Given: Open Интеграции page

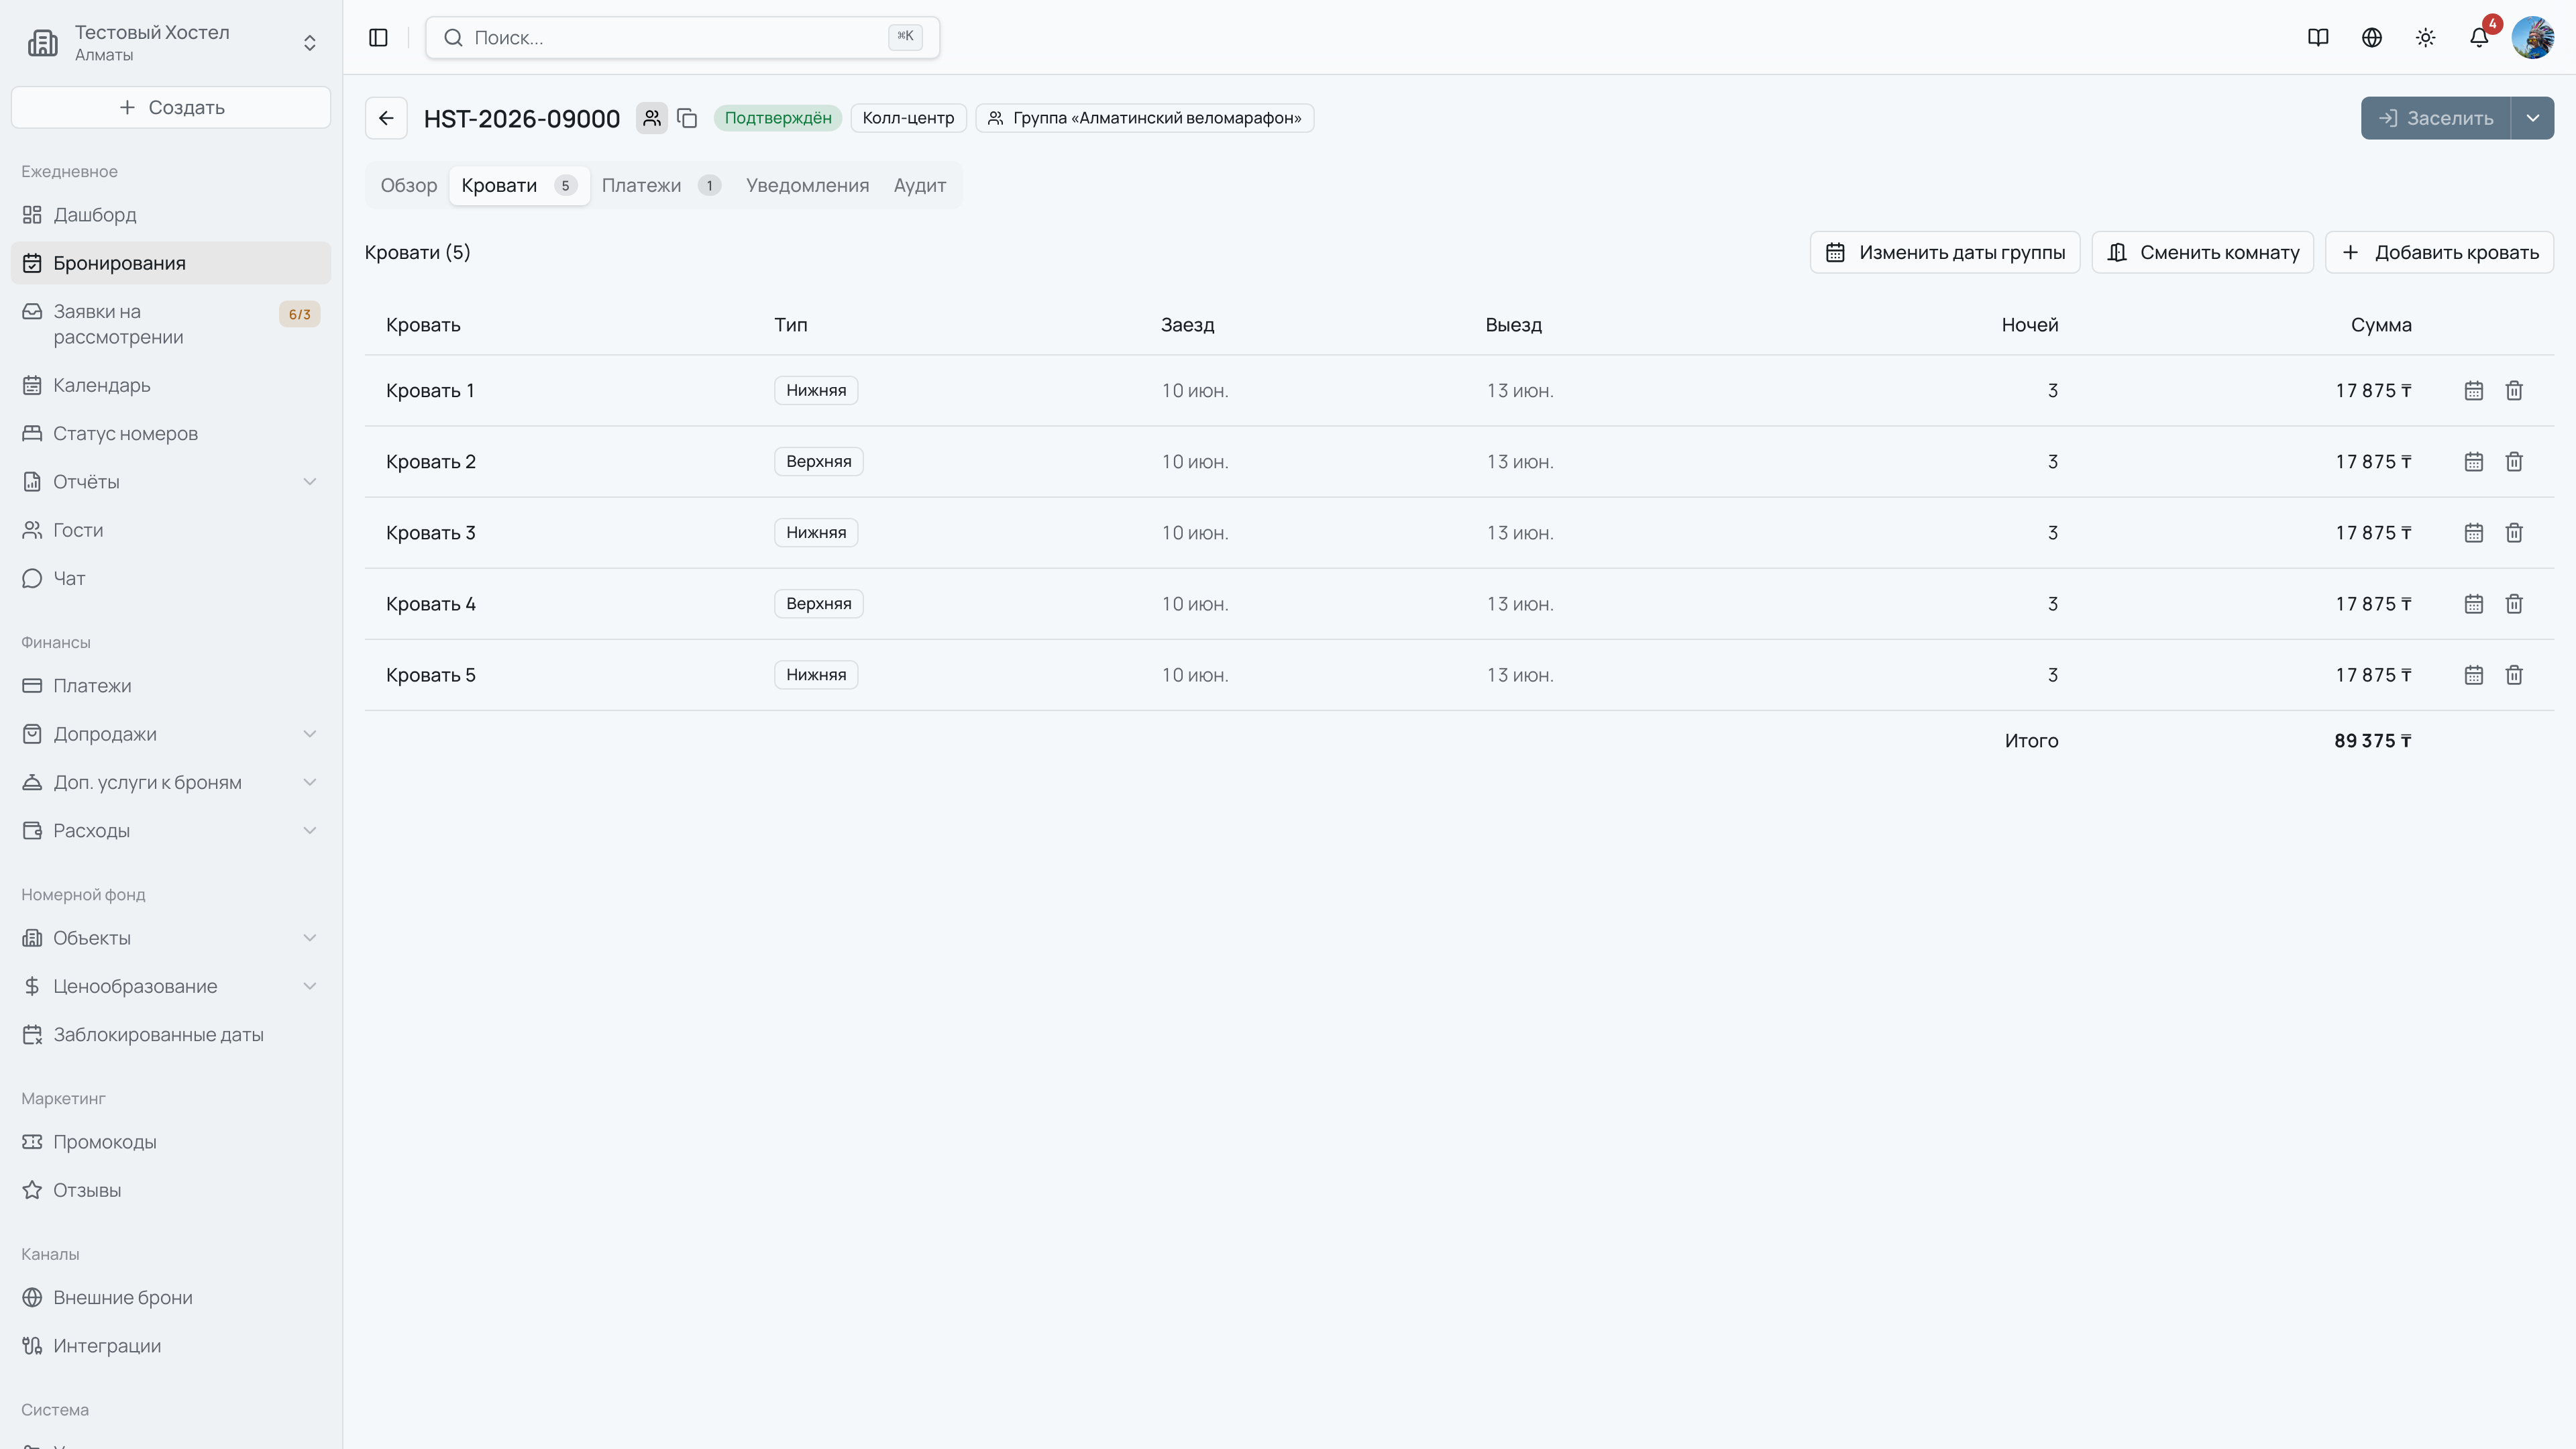Looking at the screenshot, I should pyautogui.click(x=171, y=1346).
